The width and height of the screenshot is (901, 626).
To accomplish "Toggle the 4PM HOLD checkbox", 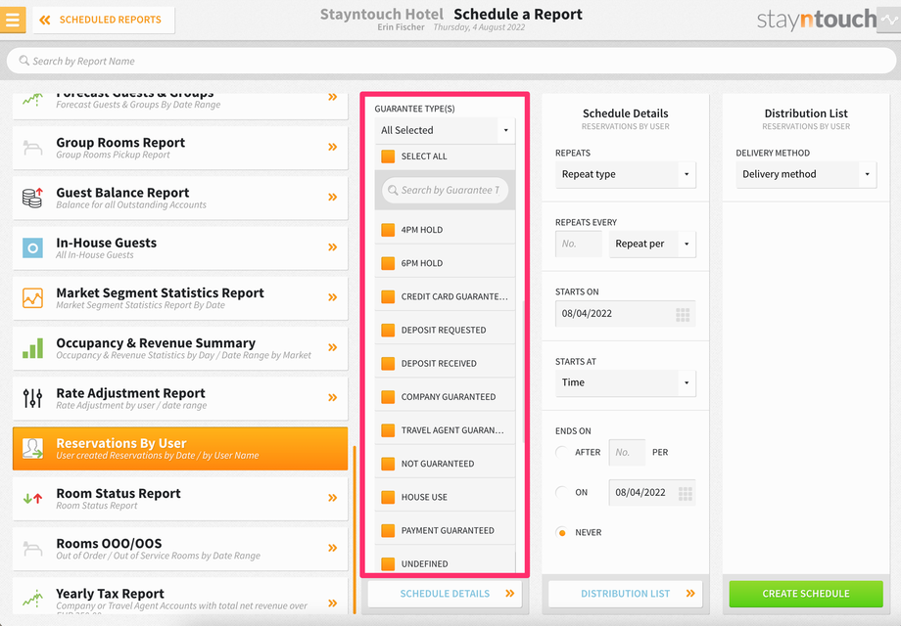I will [388, 230].
